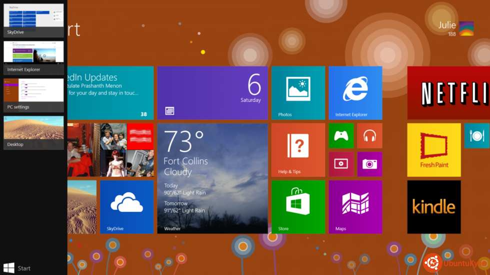Open the Music headphones tile
490x275 pixels.
click(369, 136)
